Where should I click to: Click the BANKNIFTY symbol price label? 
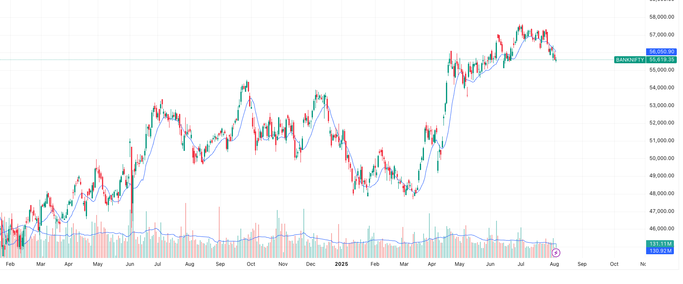[x=630, y=60]
